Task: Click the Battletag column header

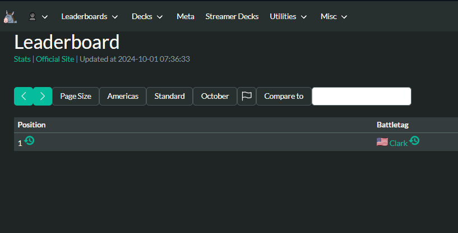Action: [392, 125]
